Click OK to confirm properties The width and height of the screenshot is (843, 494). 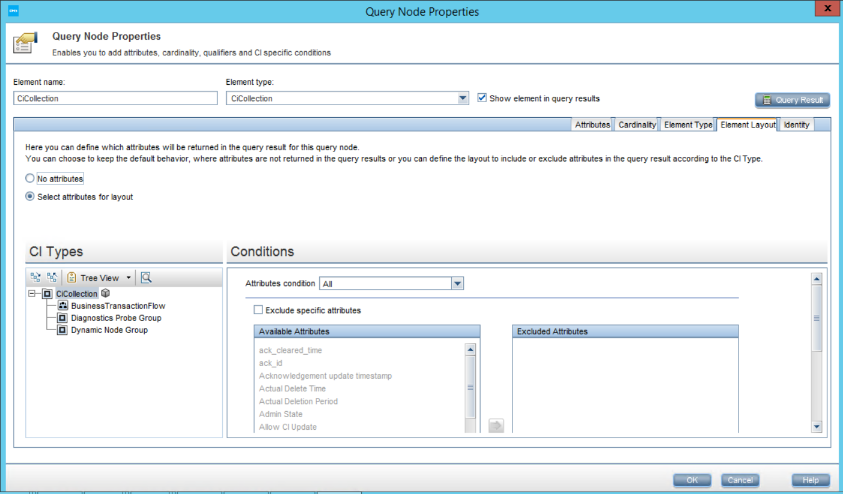pyautogui.click(x=692, y=480)
